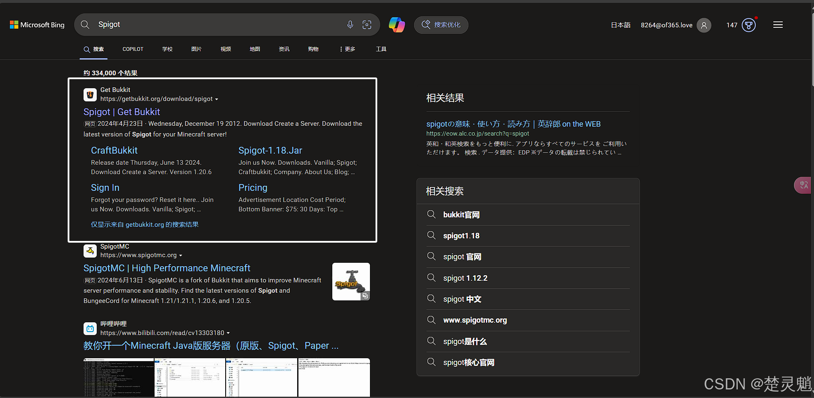The image size is (814, 398).
Task: Click search icon beside bukkit官网 suggestion
Action: coord(431,214)
